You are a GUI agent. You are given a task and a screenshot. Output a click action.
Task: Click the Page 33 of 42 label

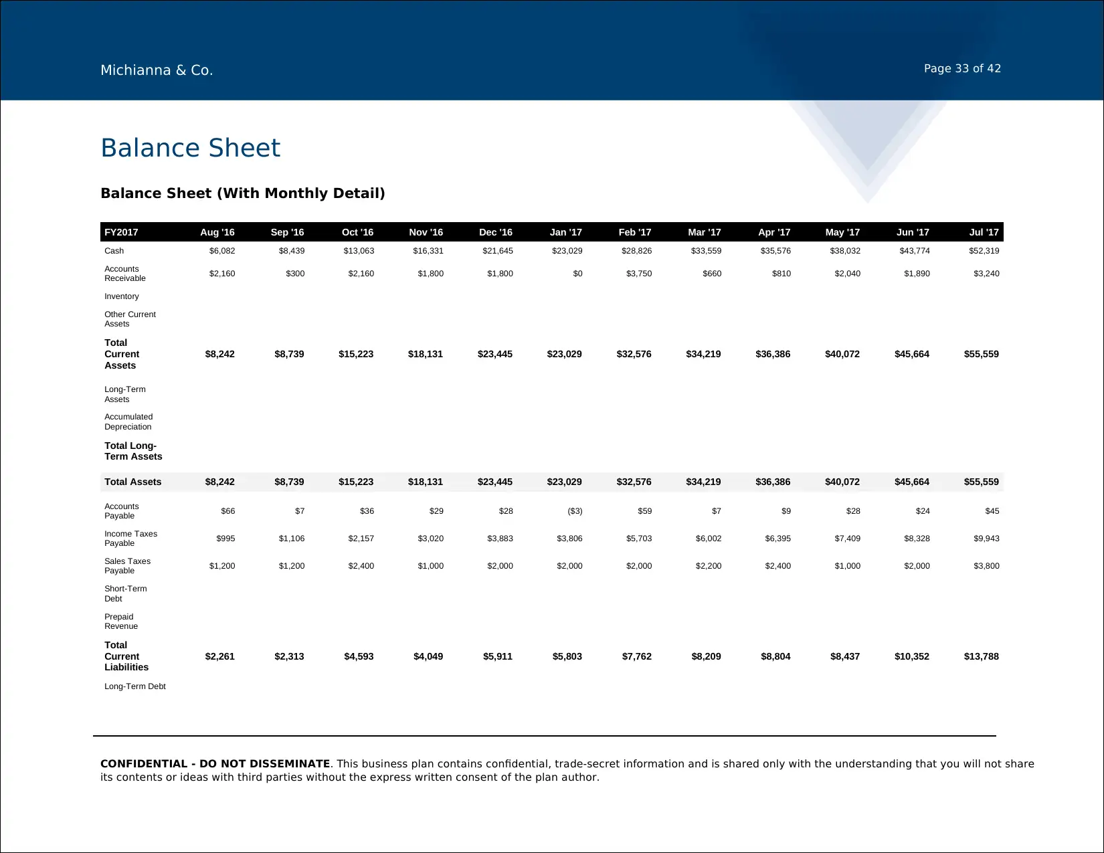pyautogui.click(x=962, y=68)
